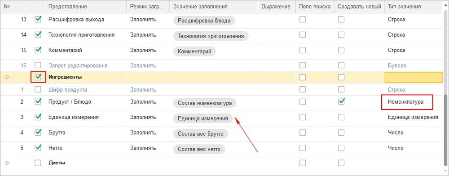Toggle Поле поиска for Единица измерения row
Viewport: 449px width, 176px height.
click(303, 117)
